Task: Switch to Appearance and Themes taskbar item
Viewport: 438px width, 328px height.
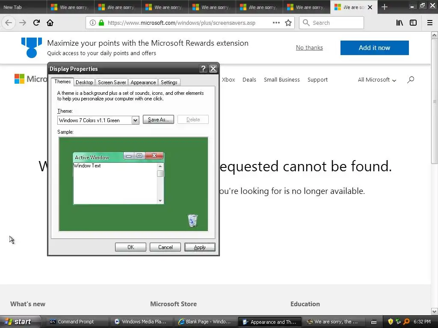Action: pos(270,322)
